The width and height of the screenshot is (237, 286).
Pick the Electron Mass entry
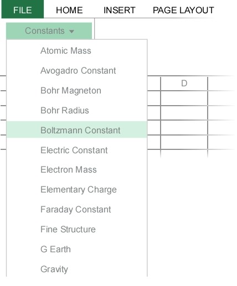[77, 170]
